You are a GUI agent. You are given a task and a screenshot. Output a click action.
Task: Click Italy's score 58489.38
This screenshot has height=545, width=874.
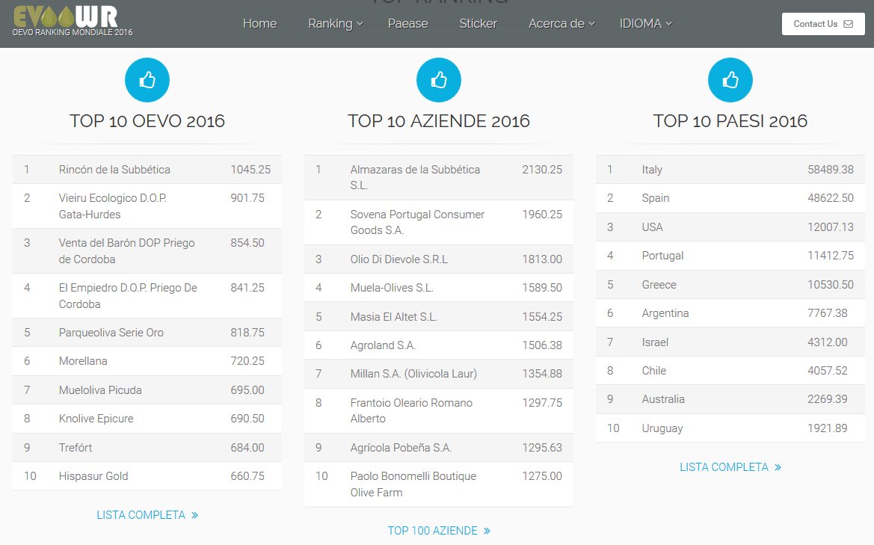(831, 170)
